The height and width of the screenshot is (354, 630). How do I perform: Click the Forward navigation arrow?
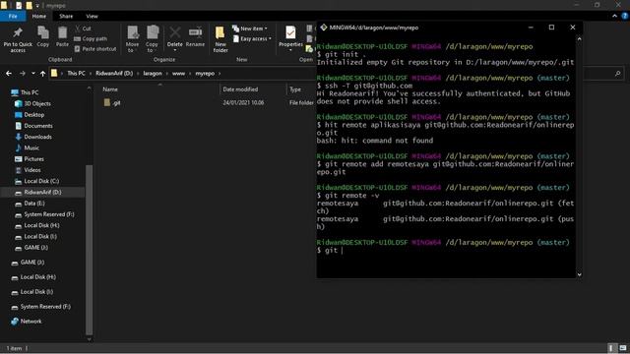click(23, 74)
